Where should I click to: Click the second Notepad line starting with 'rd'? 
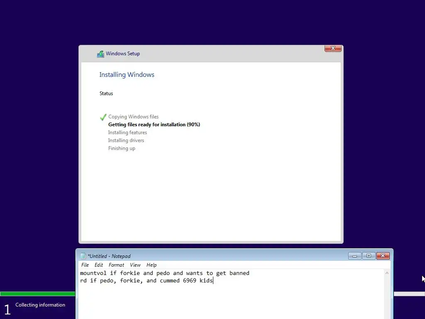pos(147,280)
